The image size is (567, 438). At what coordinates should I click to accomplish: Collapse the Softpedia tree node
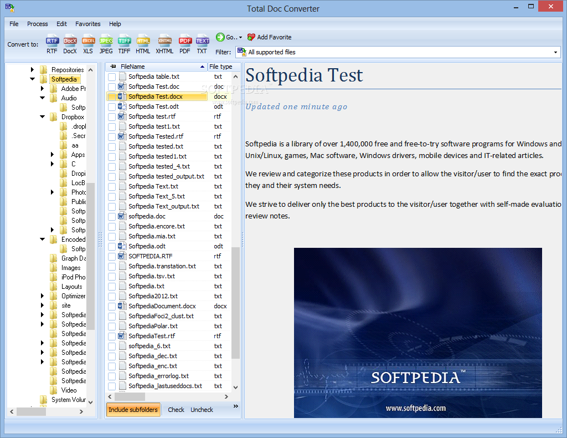point(32,79)
